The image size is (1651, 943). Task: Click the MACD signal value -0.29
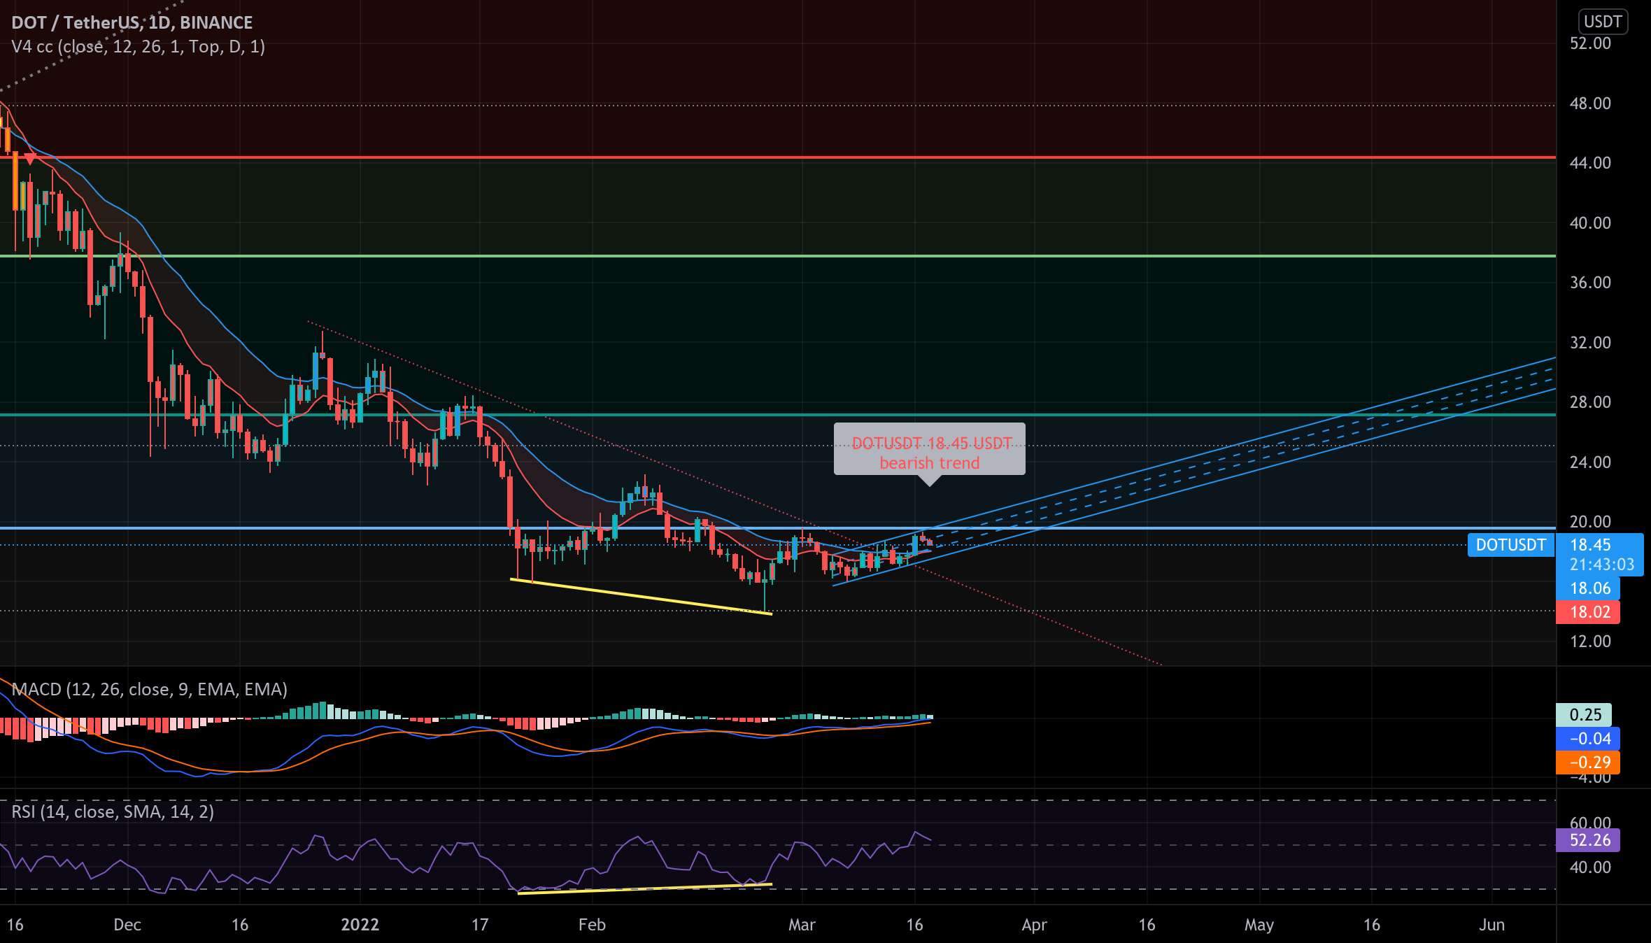click(1588, 763)
